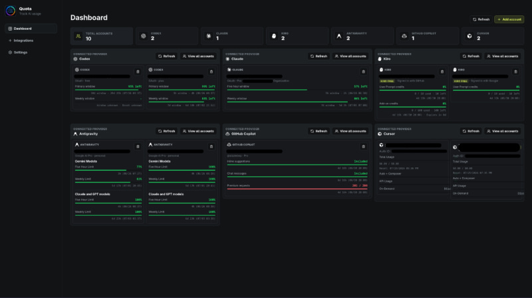Click the Premium requests red usage bar

[x=297, y=189]
